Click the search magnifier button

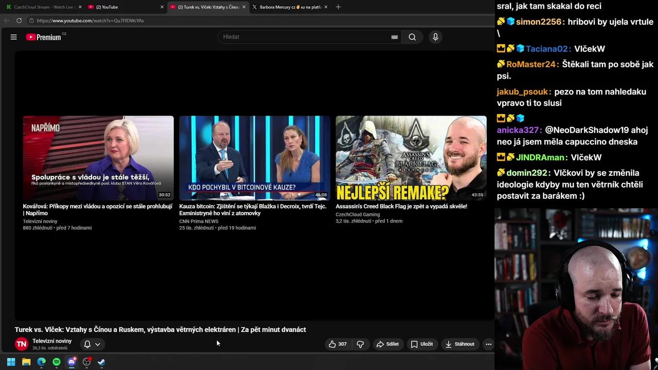(412, 37)
